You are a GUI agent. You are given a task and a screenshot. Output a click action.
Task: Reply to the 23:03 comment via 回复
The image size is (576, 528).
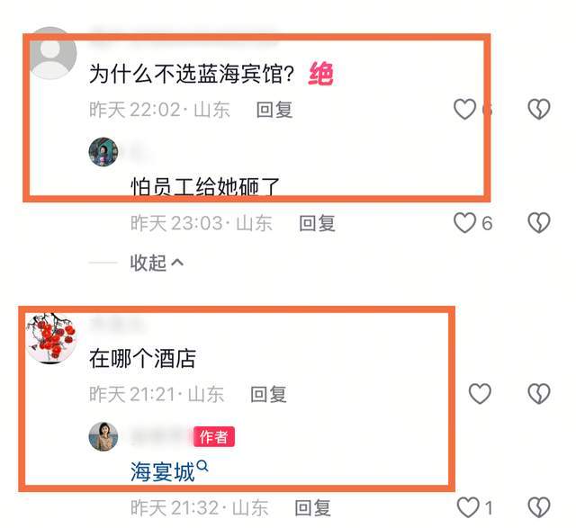[x=317, y=223]
